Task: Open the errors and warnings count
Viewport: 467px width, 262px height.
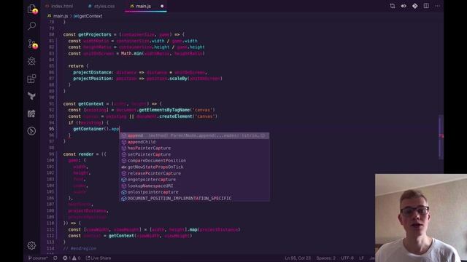Action: point(72,258)
